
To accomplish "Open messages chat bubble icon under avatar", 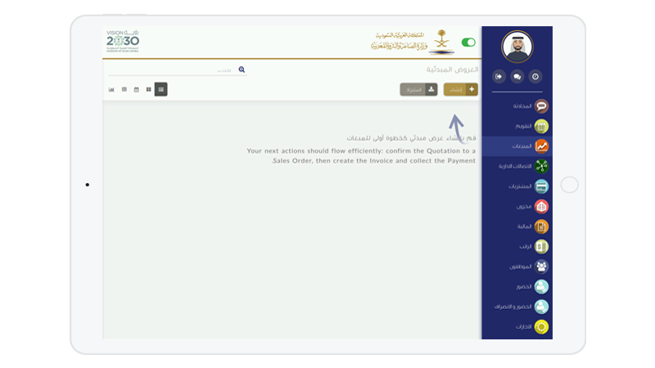I will 517,76.
